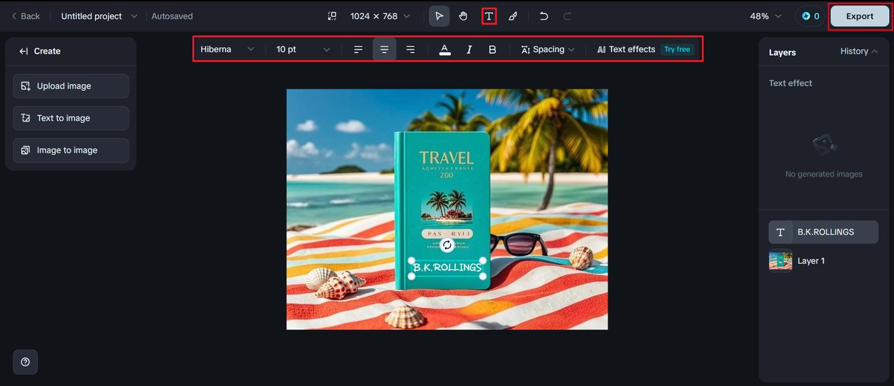Undo the last action
Screen dimensions: 894x386
[x=544, y=16]
